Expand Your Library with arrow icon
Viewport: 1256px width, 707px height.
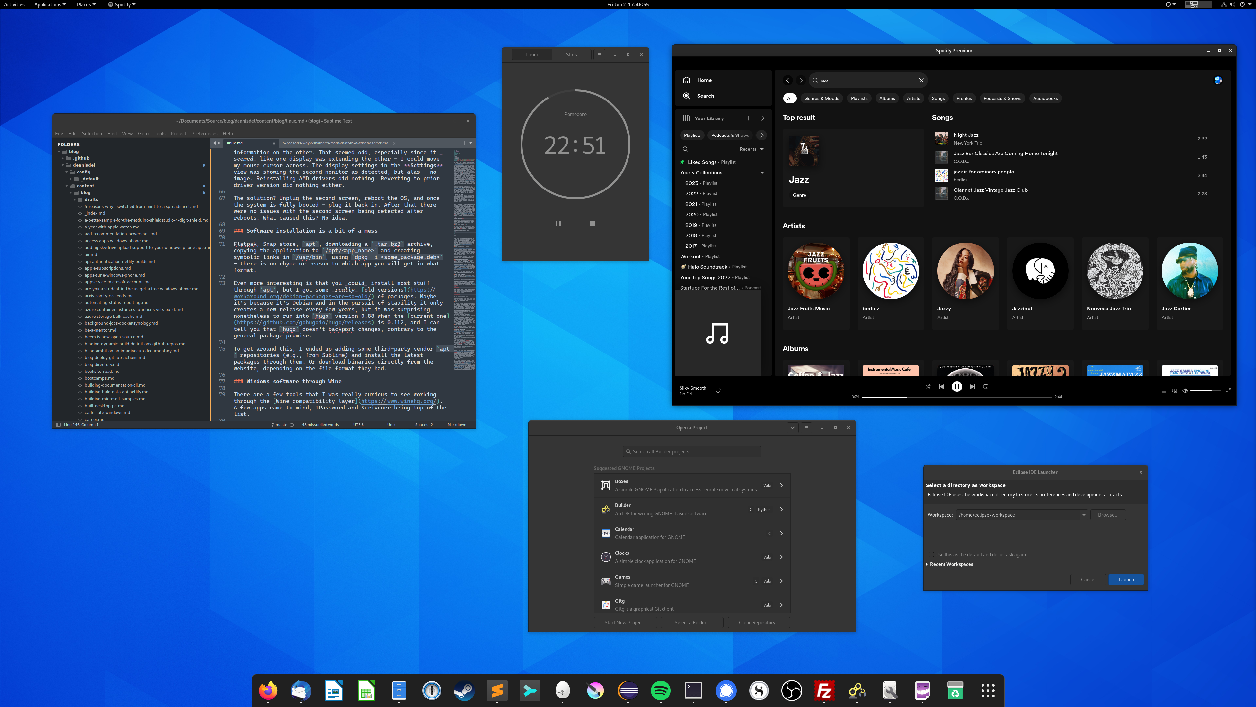pyautogui.click(x=762, y=118)
